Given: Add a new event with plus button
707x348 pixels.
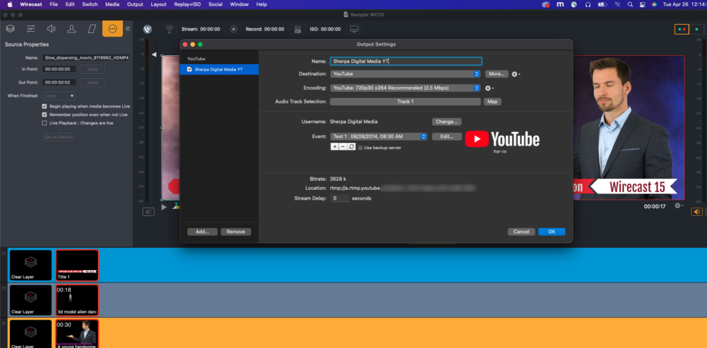Looking at the screenshot, I should point(335,147).
